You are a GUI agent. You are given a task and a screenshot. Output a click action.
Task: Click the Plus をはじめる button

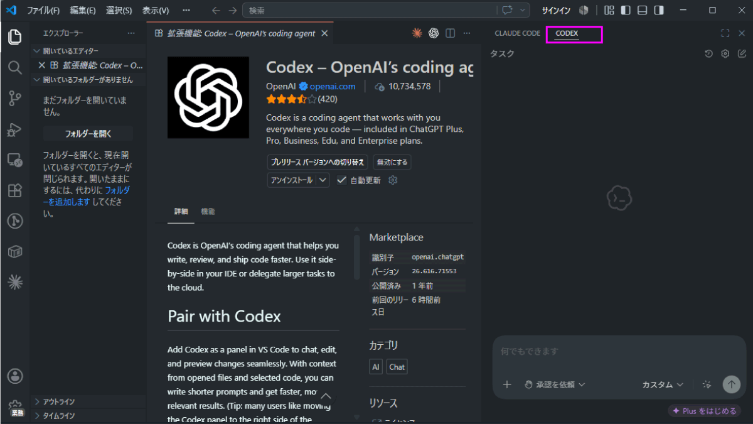pos(705,411)
